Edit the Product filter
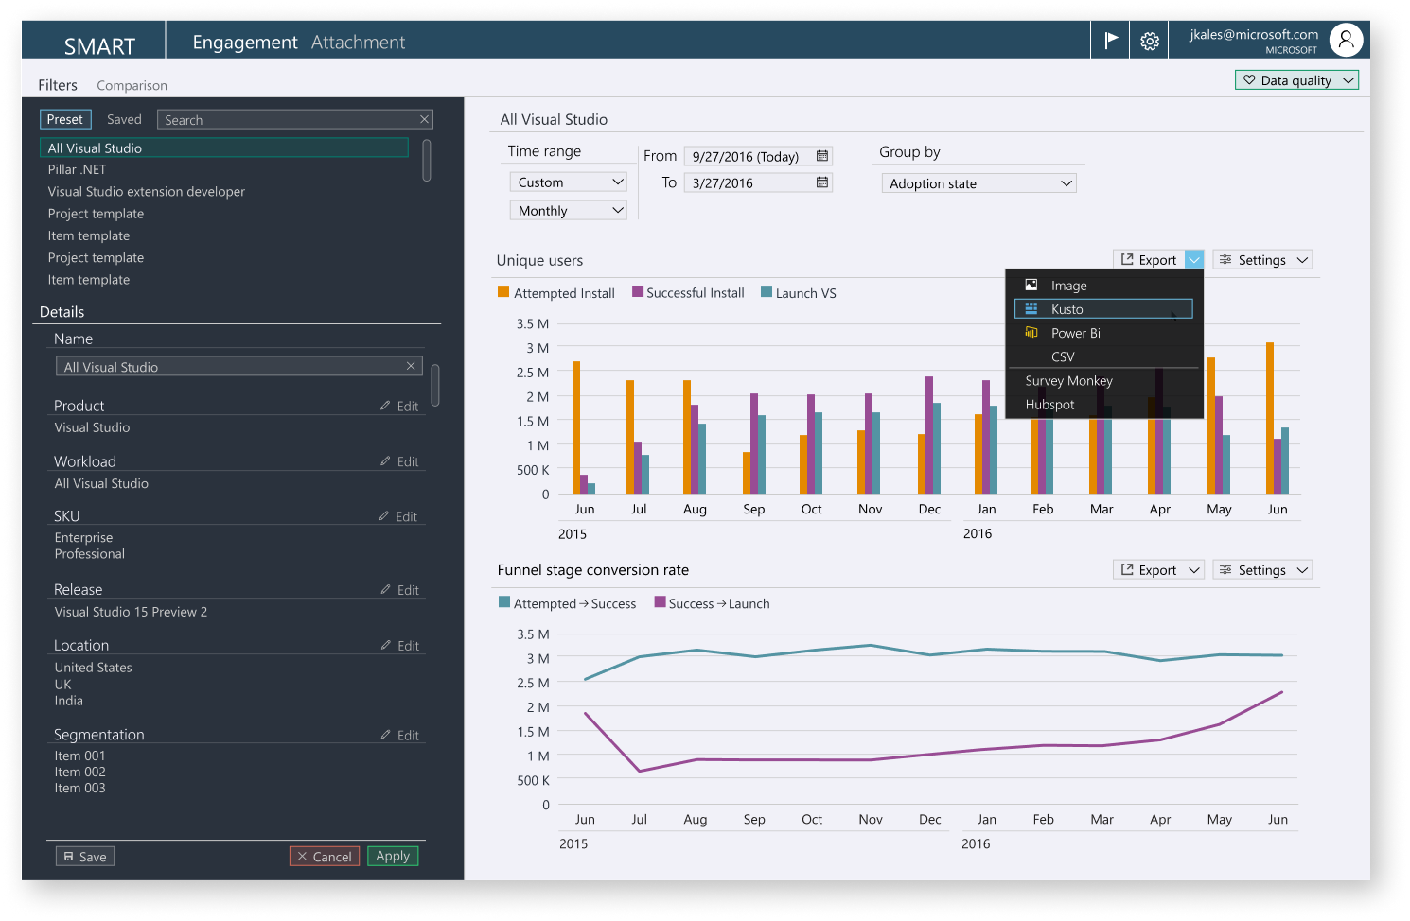1410x921 pixels. click(x=399, y=406)
